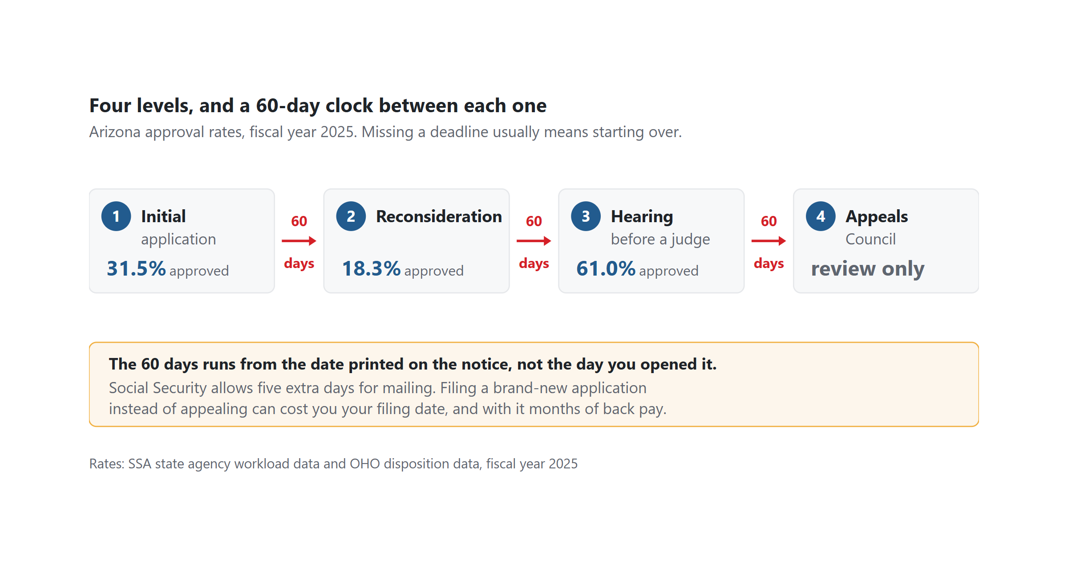The height and width of the screenshot is (561, 1068).
Task: Click the red arrow before Appeals Council
Action: (x=769, y=241)
